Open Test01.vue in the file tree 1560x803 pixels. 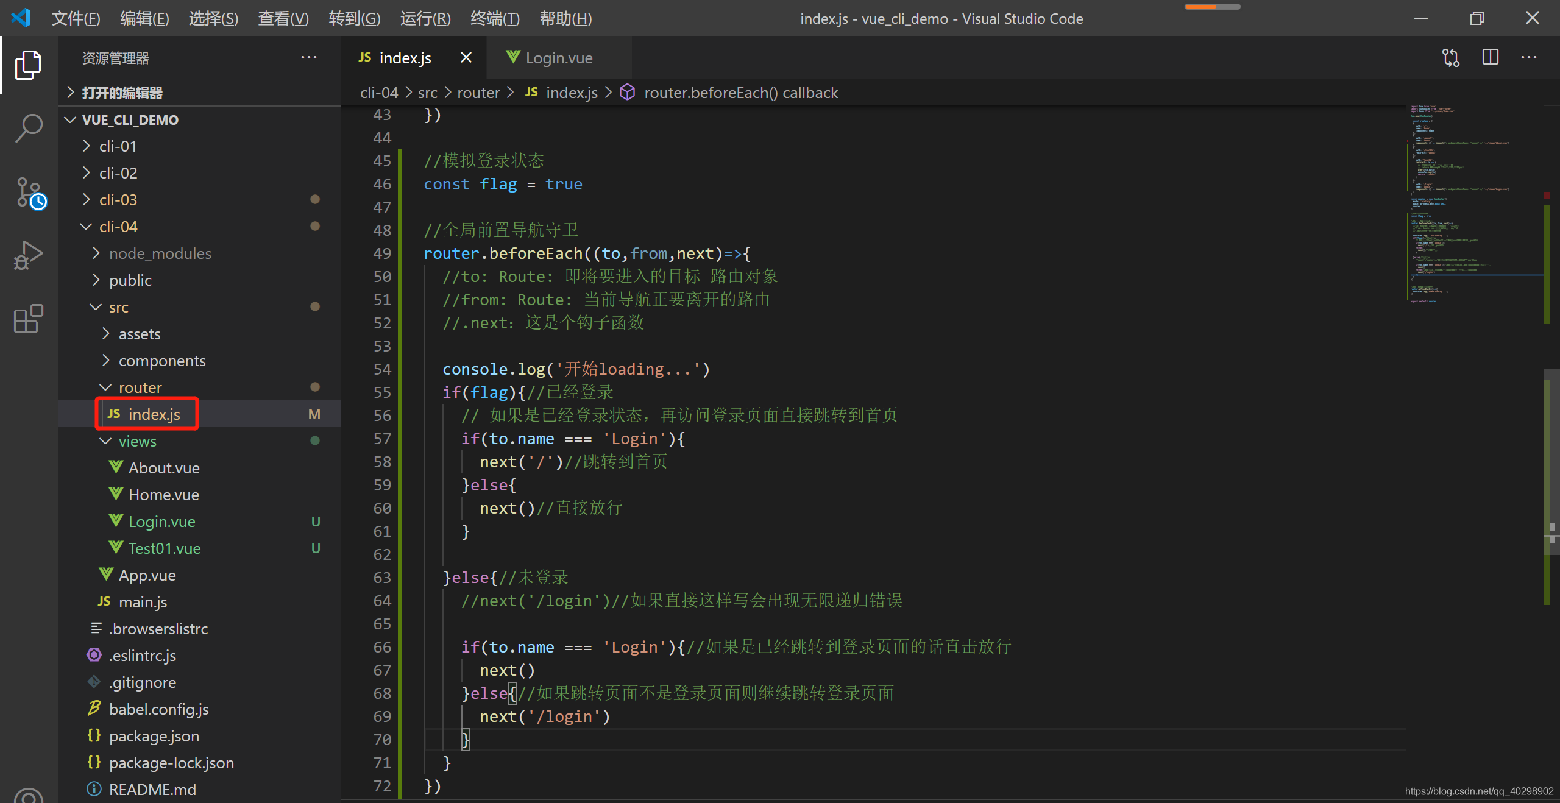point(165,548)
